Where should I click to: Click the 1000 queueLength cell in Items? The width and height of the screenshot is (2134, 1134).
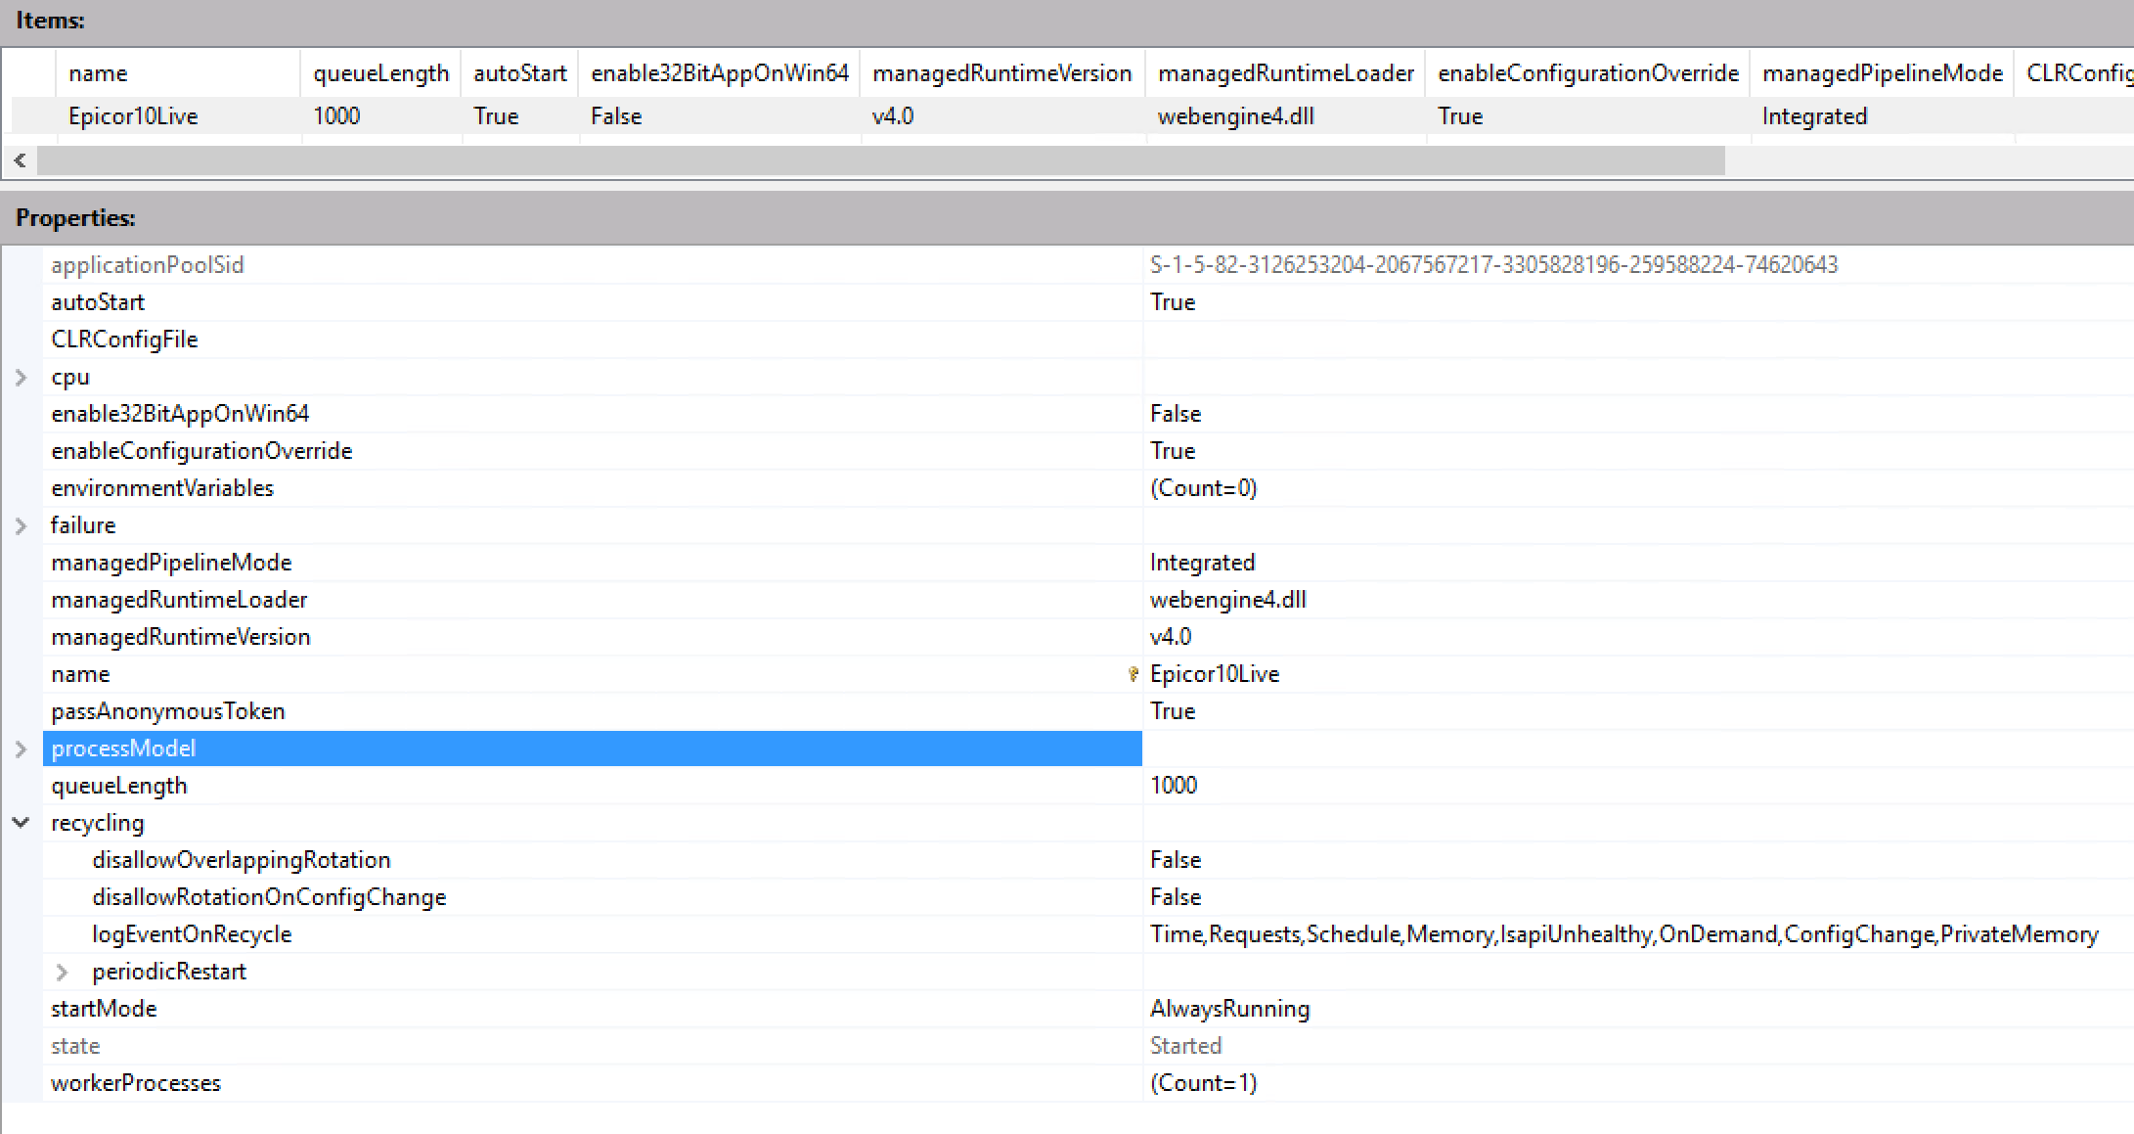[x=336, y=116]
